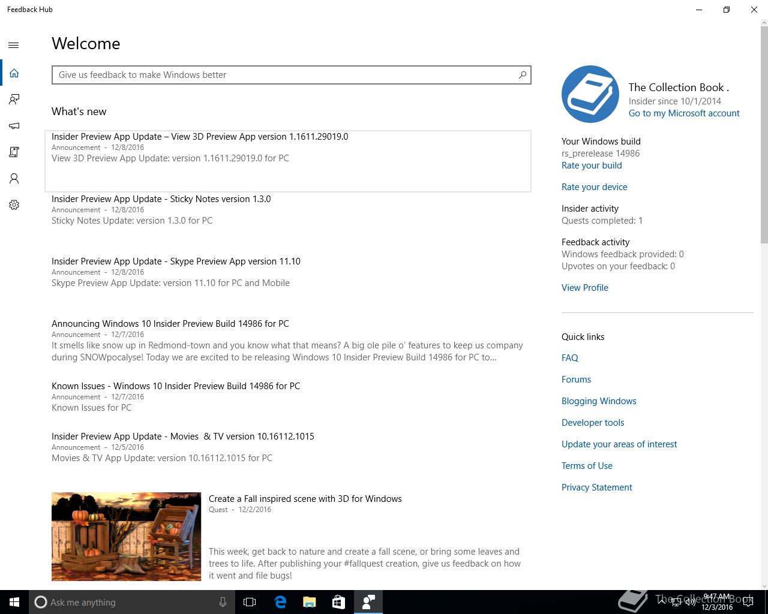The width and height of the screenshot is (768, 614).
Task: Open View 3D Preview App update announcement
Action: coord(288,161)
